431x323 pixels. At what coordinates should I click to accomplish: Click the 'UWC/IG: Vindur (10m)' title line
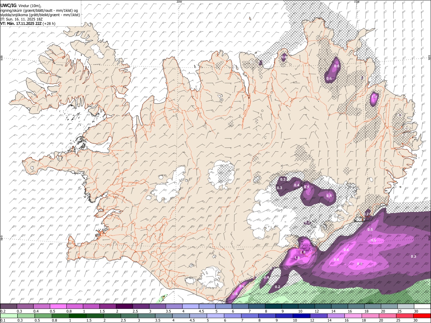(21, 6)
